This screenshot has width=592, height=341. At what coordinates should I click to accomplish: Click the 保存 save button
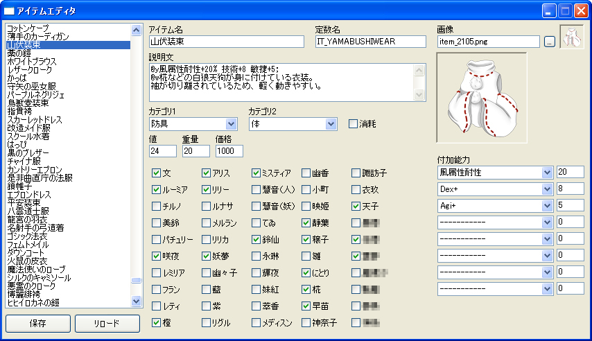pos(38,324)
